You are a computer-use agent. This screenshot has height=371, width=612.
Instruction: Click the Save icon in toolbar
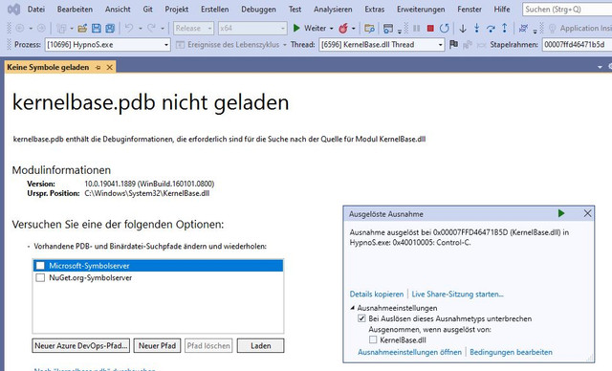[96, 28]
